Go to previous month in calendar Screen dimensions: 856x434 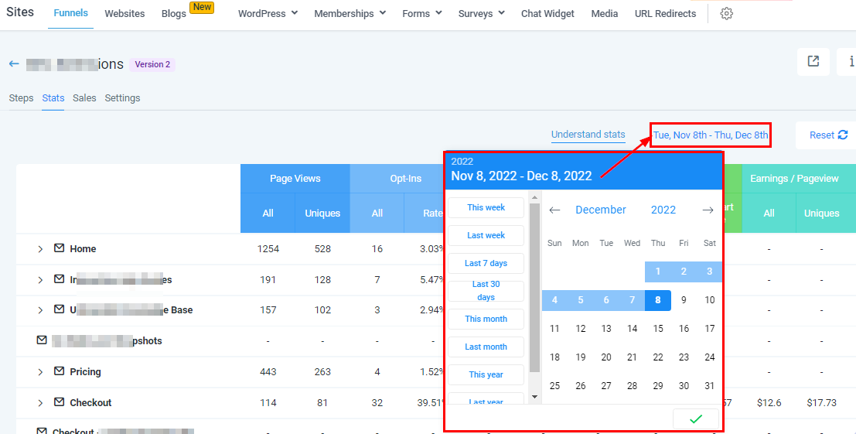(x=554, y=210)
